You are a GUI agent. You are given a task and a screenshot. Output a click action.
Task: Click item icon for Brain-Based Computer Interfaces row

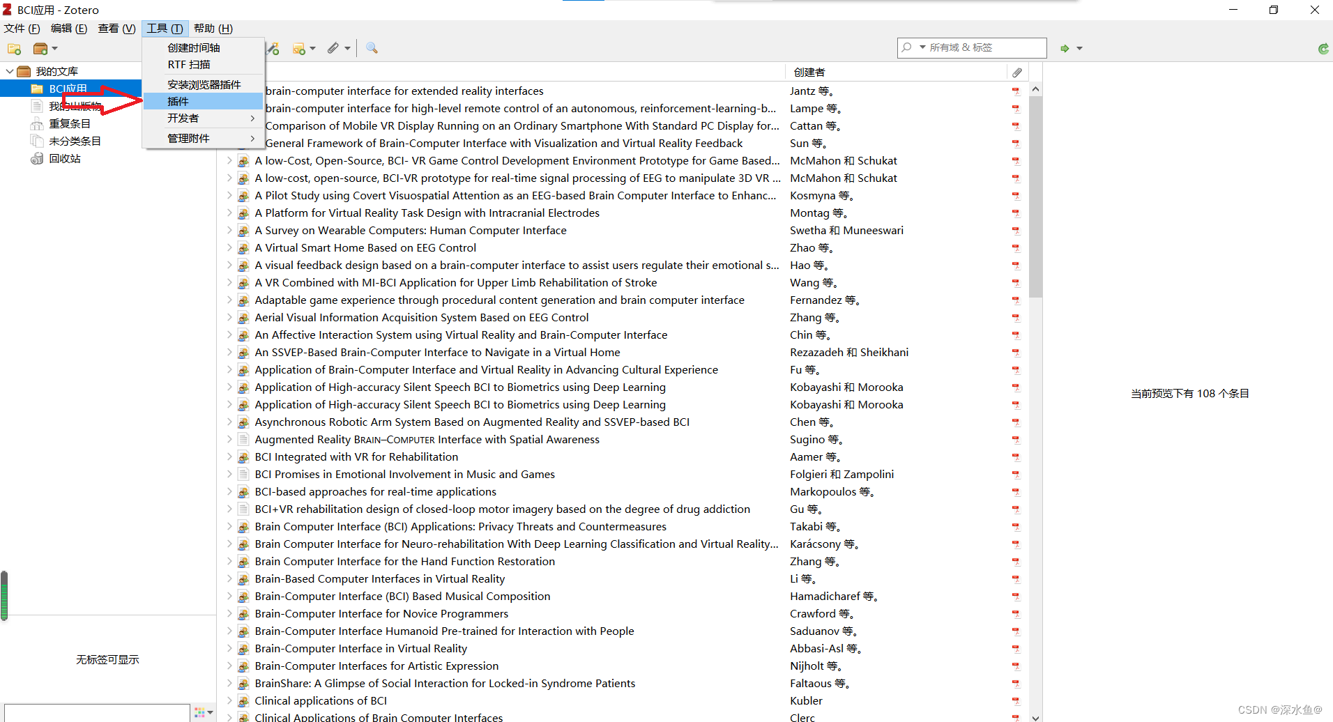click(243, 579)
